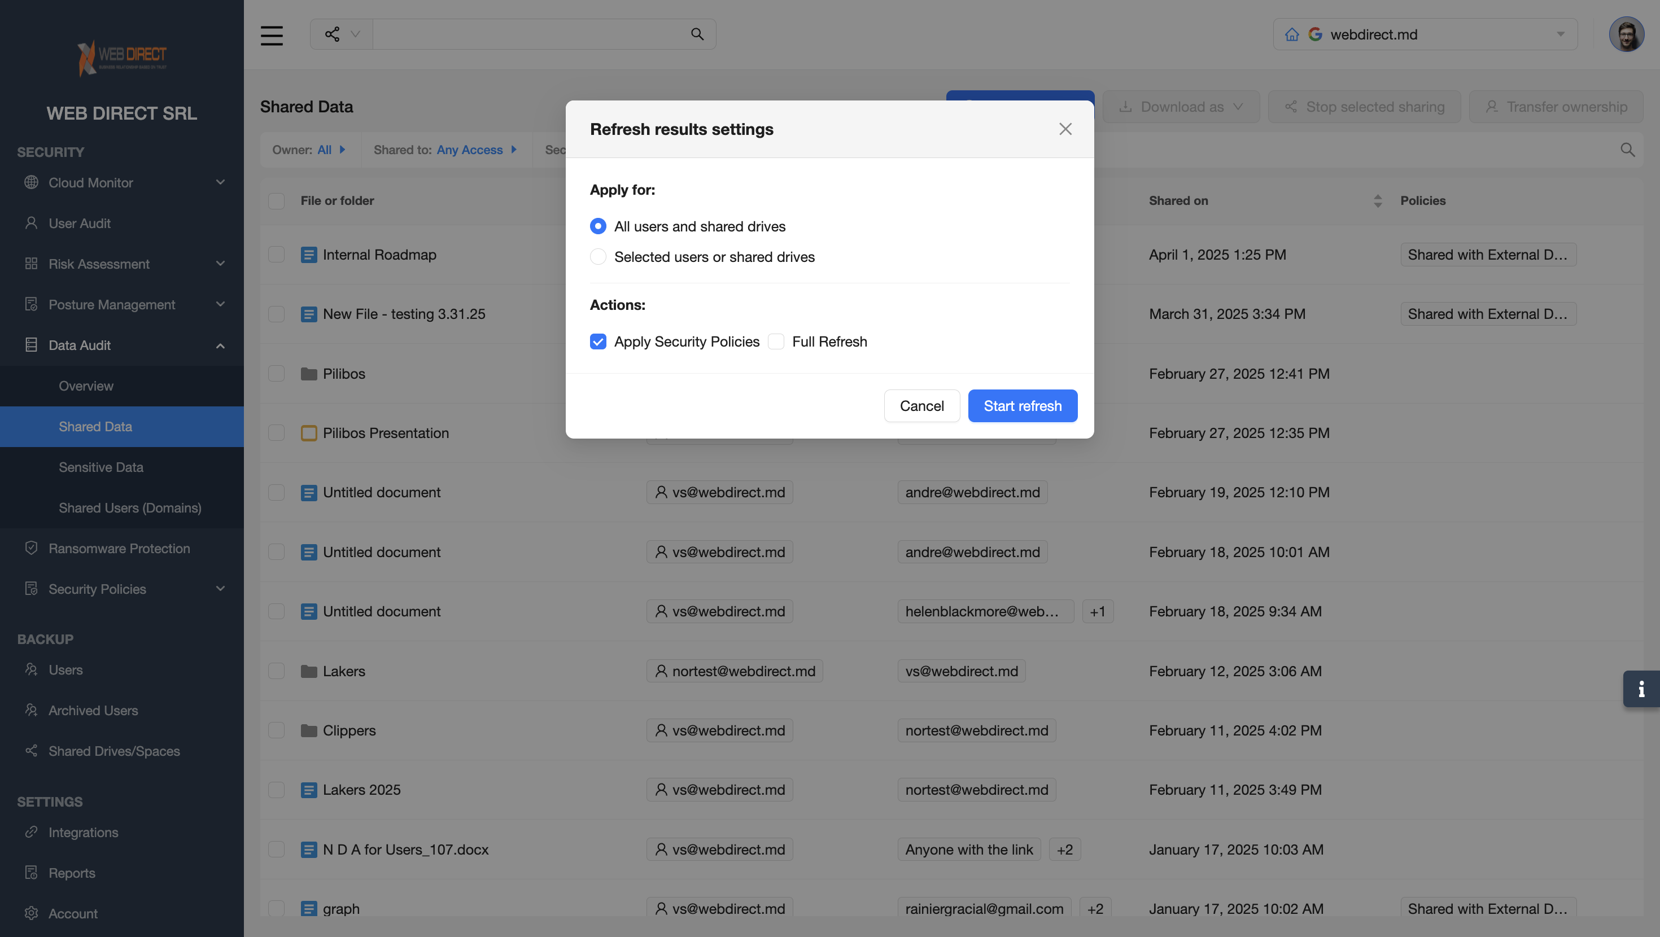
Task: Click Anyone with the link tag
Action: (x=968, y=850)
